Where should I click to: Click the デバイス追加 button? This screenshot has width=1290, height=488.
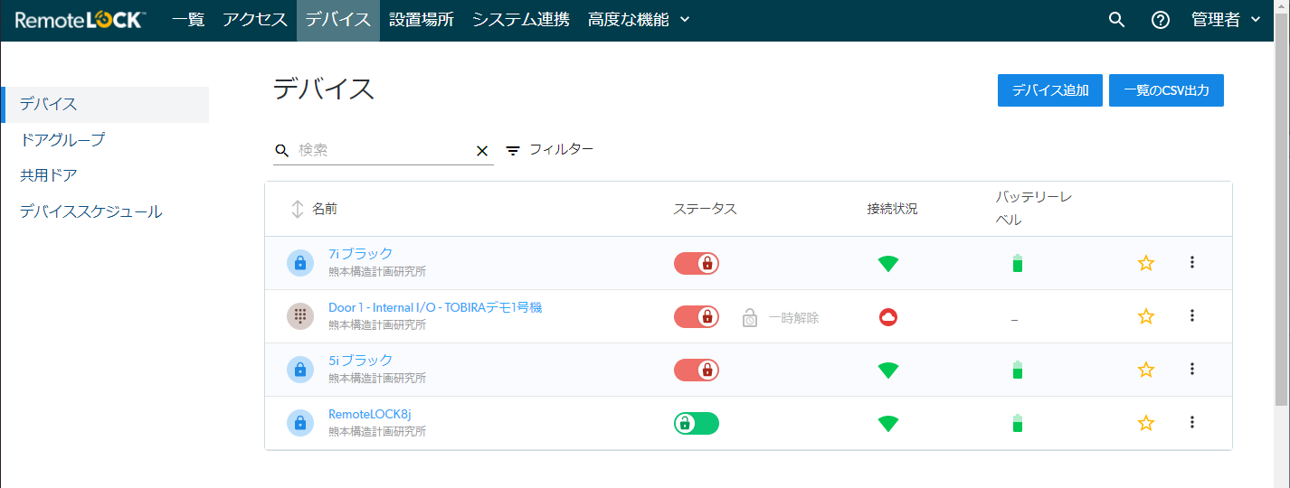[1050, 90]
